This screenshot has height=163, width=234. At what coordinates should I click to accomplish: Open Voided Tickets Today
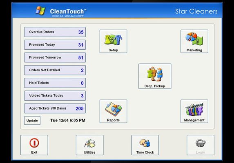click(55, 96)
